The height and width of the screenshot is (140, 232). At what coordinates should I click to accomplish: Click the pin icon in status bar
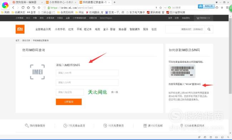point(199,137)
